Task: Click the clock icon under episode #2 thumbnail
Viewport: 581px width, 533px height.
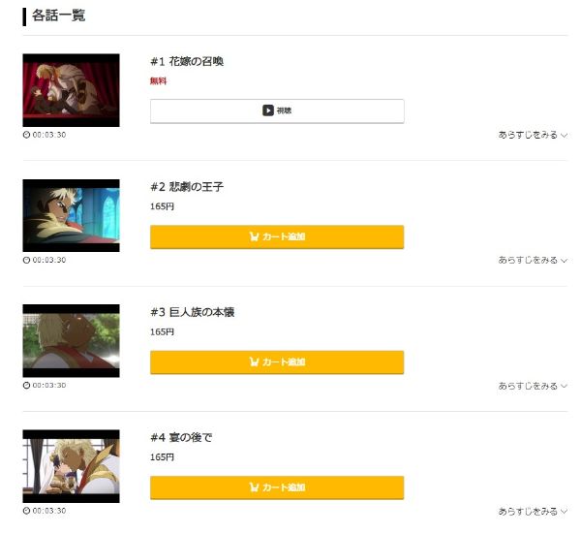Action: click(x=26, y=260)
